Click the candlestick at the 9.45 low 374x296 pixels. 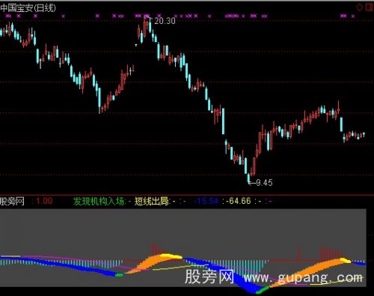[248, 178]
